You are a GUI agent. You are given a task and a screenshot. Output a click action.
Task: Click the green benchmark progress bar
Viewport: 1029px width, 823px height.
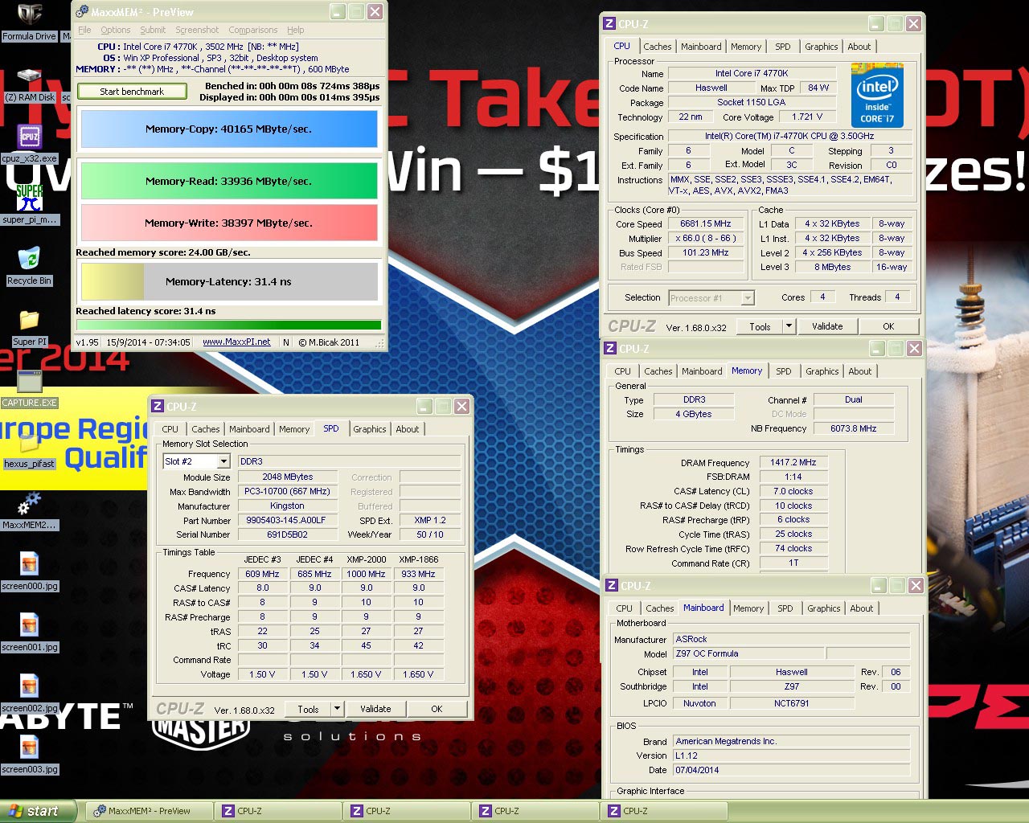click(x=229, y=325)
